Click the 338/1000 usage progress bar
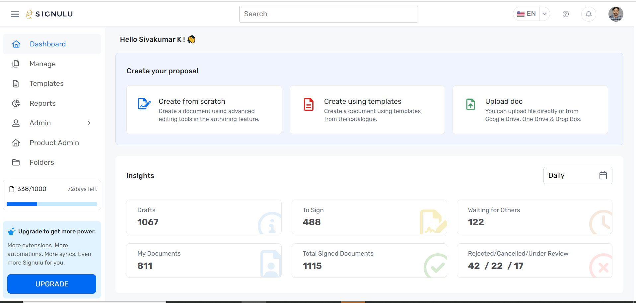The image size is (636, 303). tap(51, 204)
